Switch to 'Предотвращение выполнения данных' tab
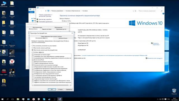Screen dimensions: 179x101 [x=51, y=36]
